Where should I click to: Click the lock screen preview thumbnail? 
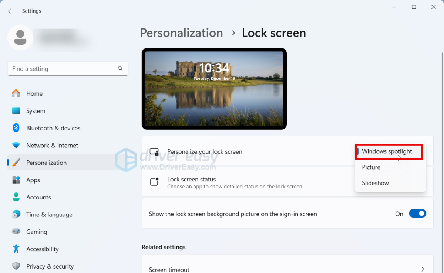[x=214, y=89]
